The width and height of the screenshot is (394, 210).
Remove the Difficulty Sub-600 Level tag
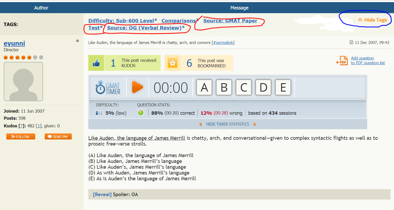tap(156, 19)
